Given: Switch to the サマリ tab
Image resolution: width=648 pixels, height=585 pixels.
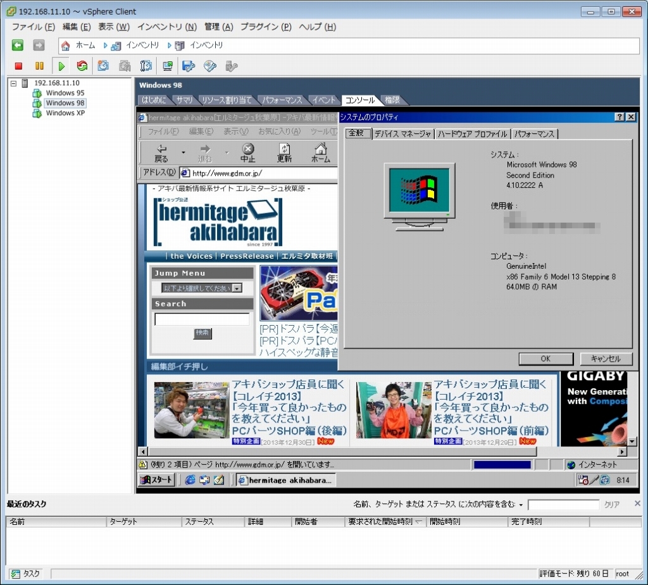Looking at the screenshot, I should [184, 100].
